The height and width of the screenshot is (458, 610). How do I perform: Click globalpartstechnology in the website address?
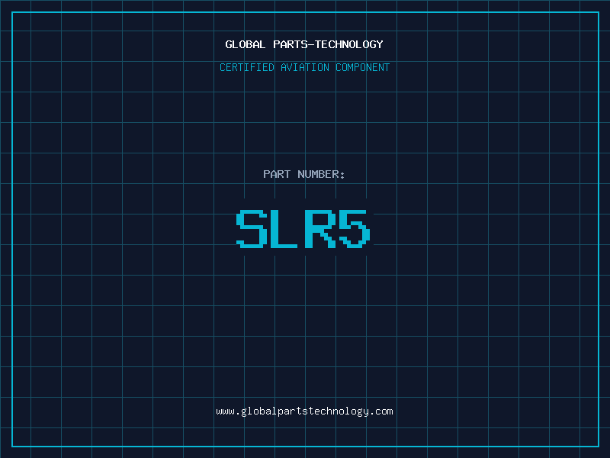(304, 411)
